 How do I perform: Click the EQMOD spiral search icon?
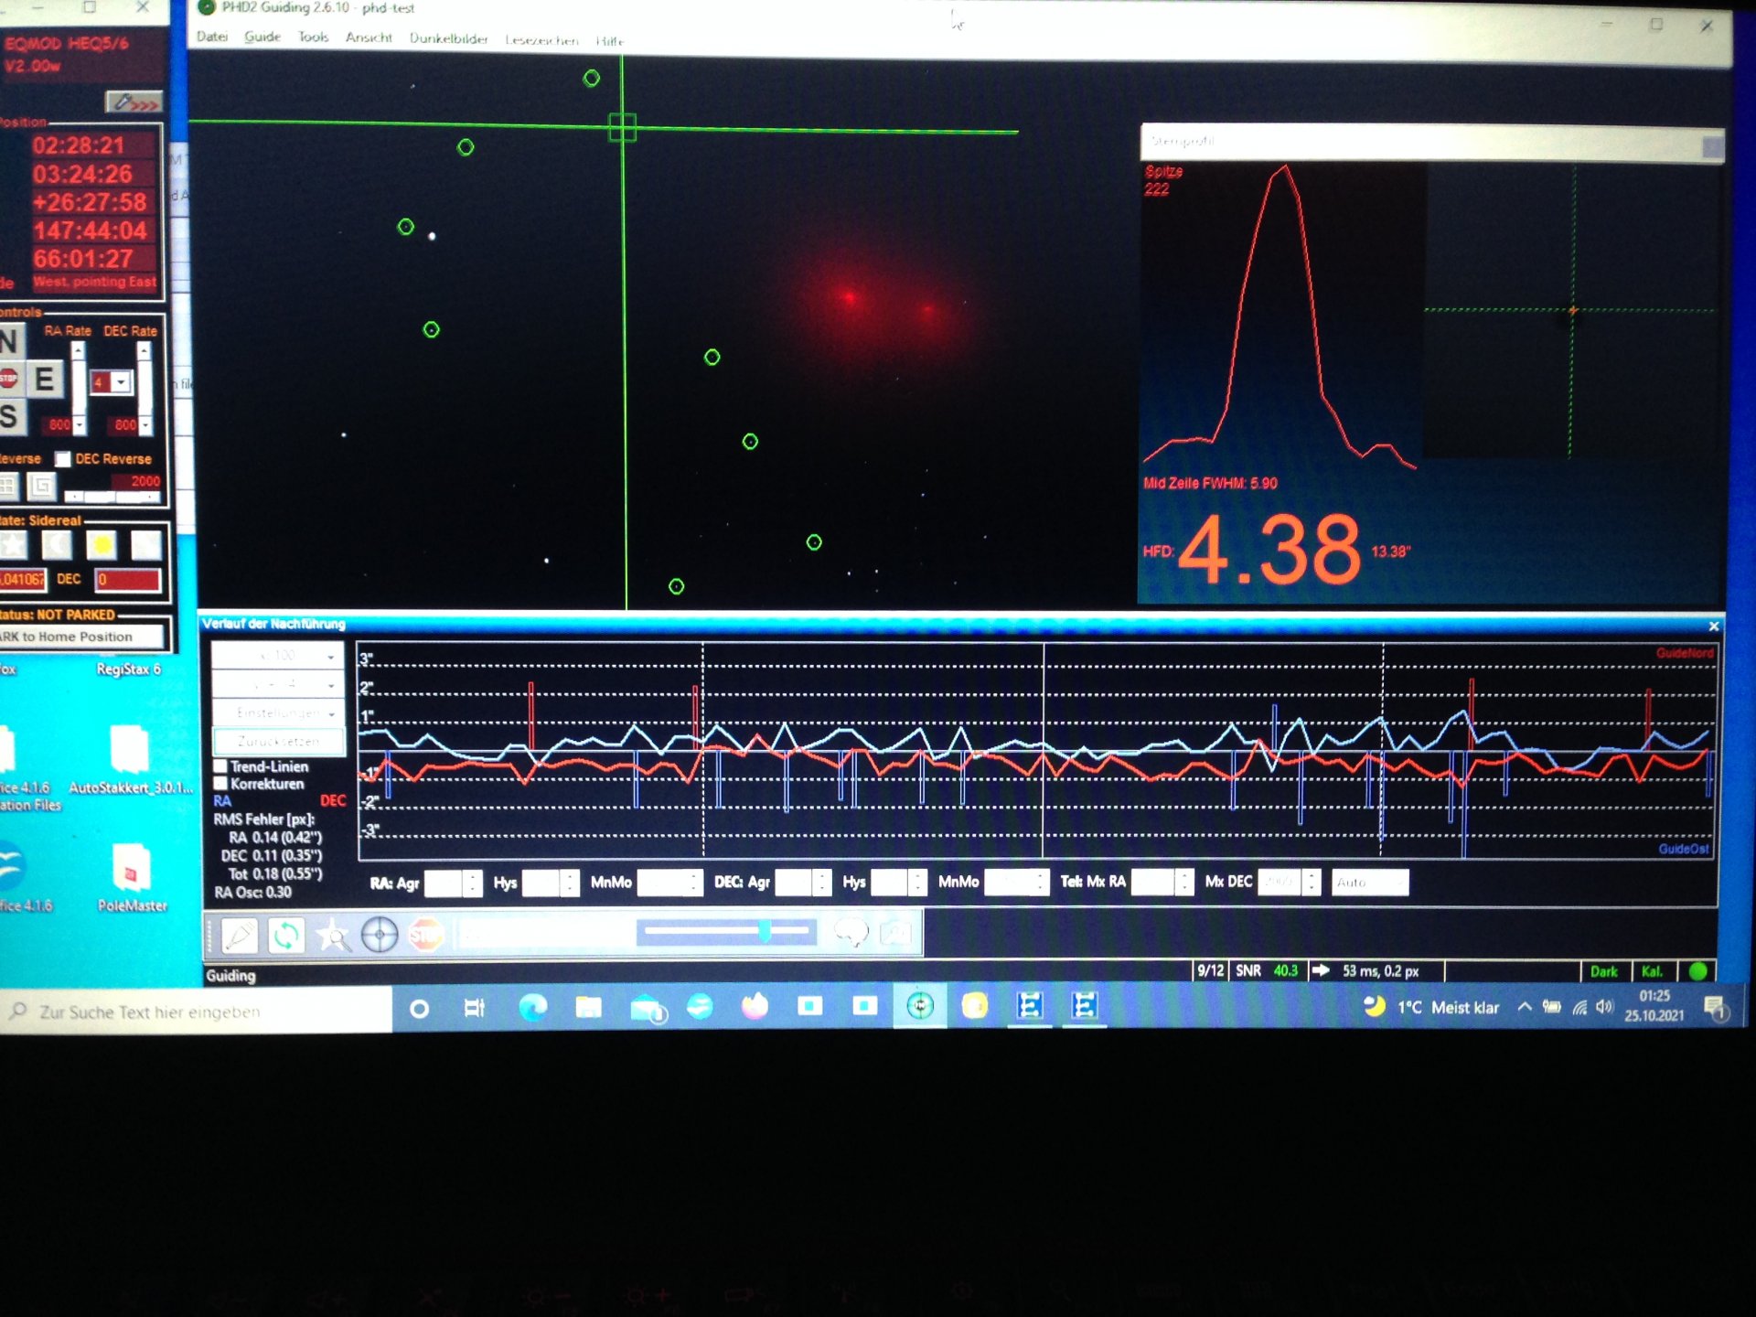(x=41, y=486)
